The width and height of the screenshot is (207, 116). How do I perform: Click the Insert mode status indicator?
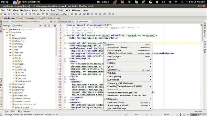pyautogui.click(x=166, y=115)
